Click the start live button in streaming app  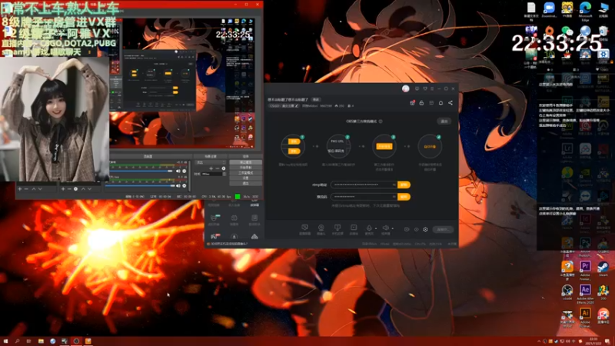click(x=443, y=229)
